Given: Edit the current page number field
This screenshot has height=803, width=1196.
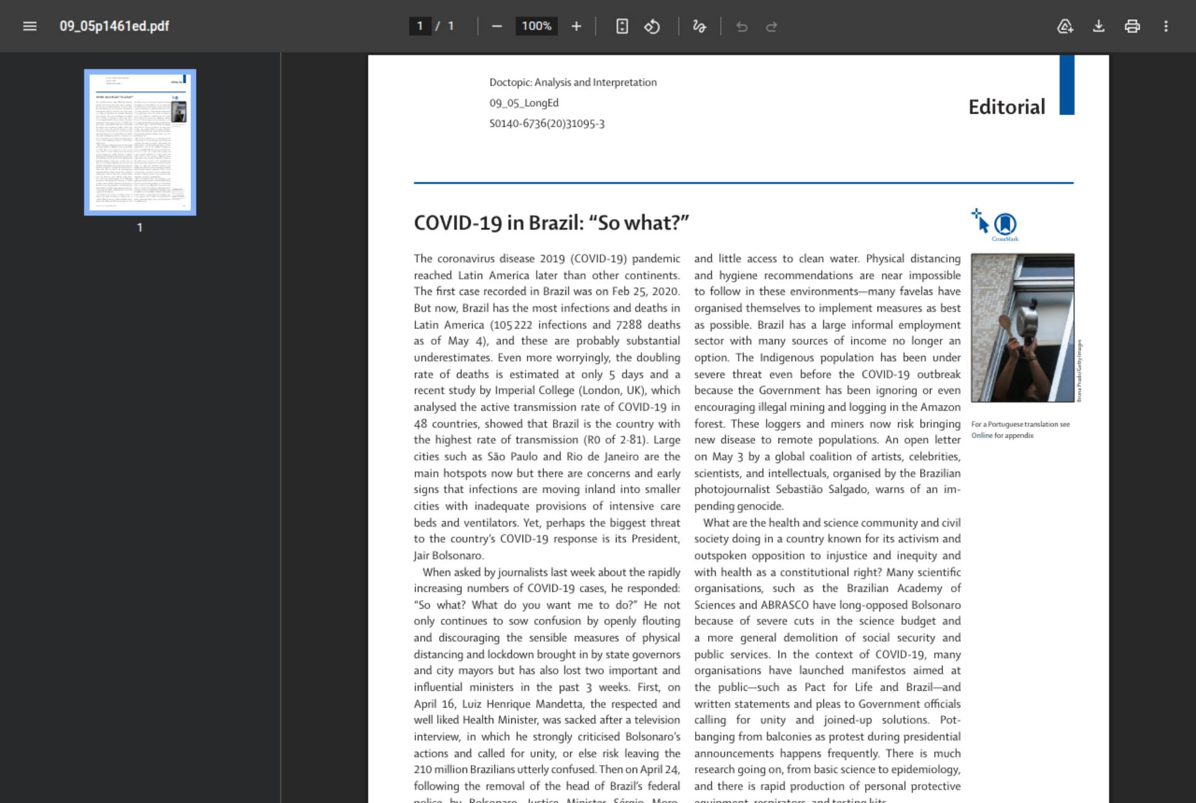Looking at the screenshot, I should [x=420, y=26].
